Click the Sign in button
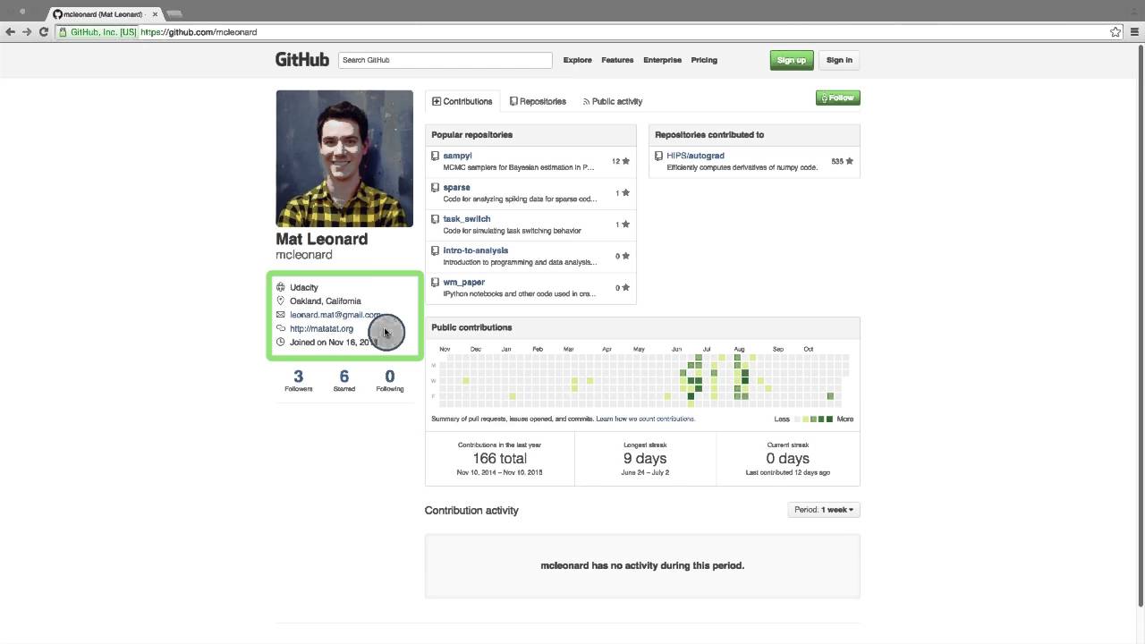 [839, 60]
